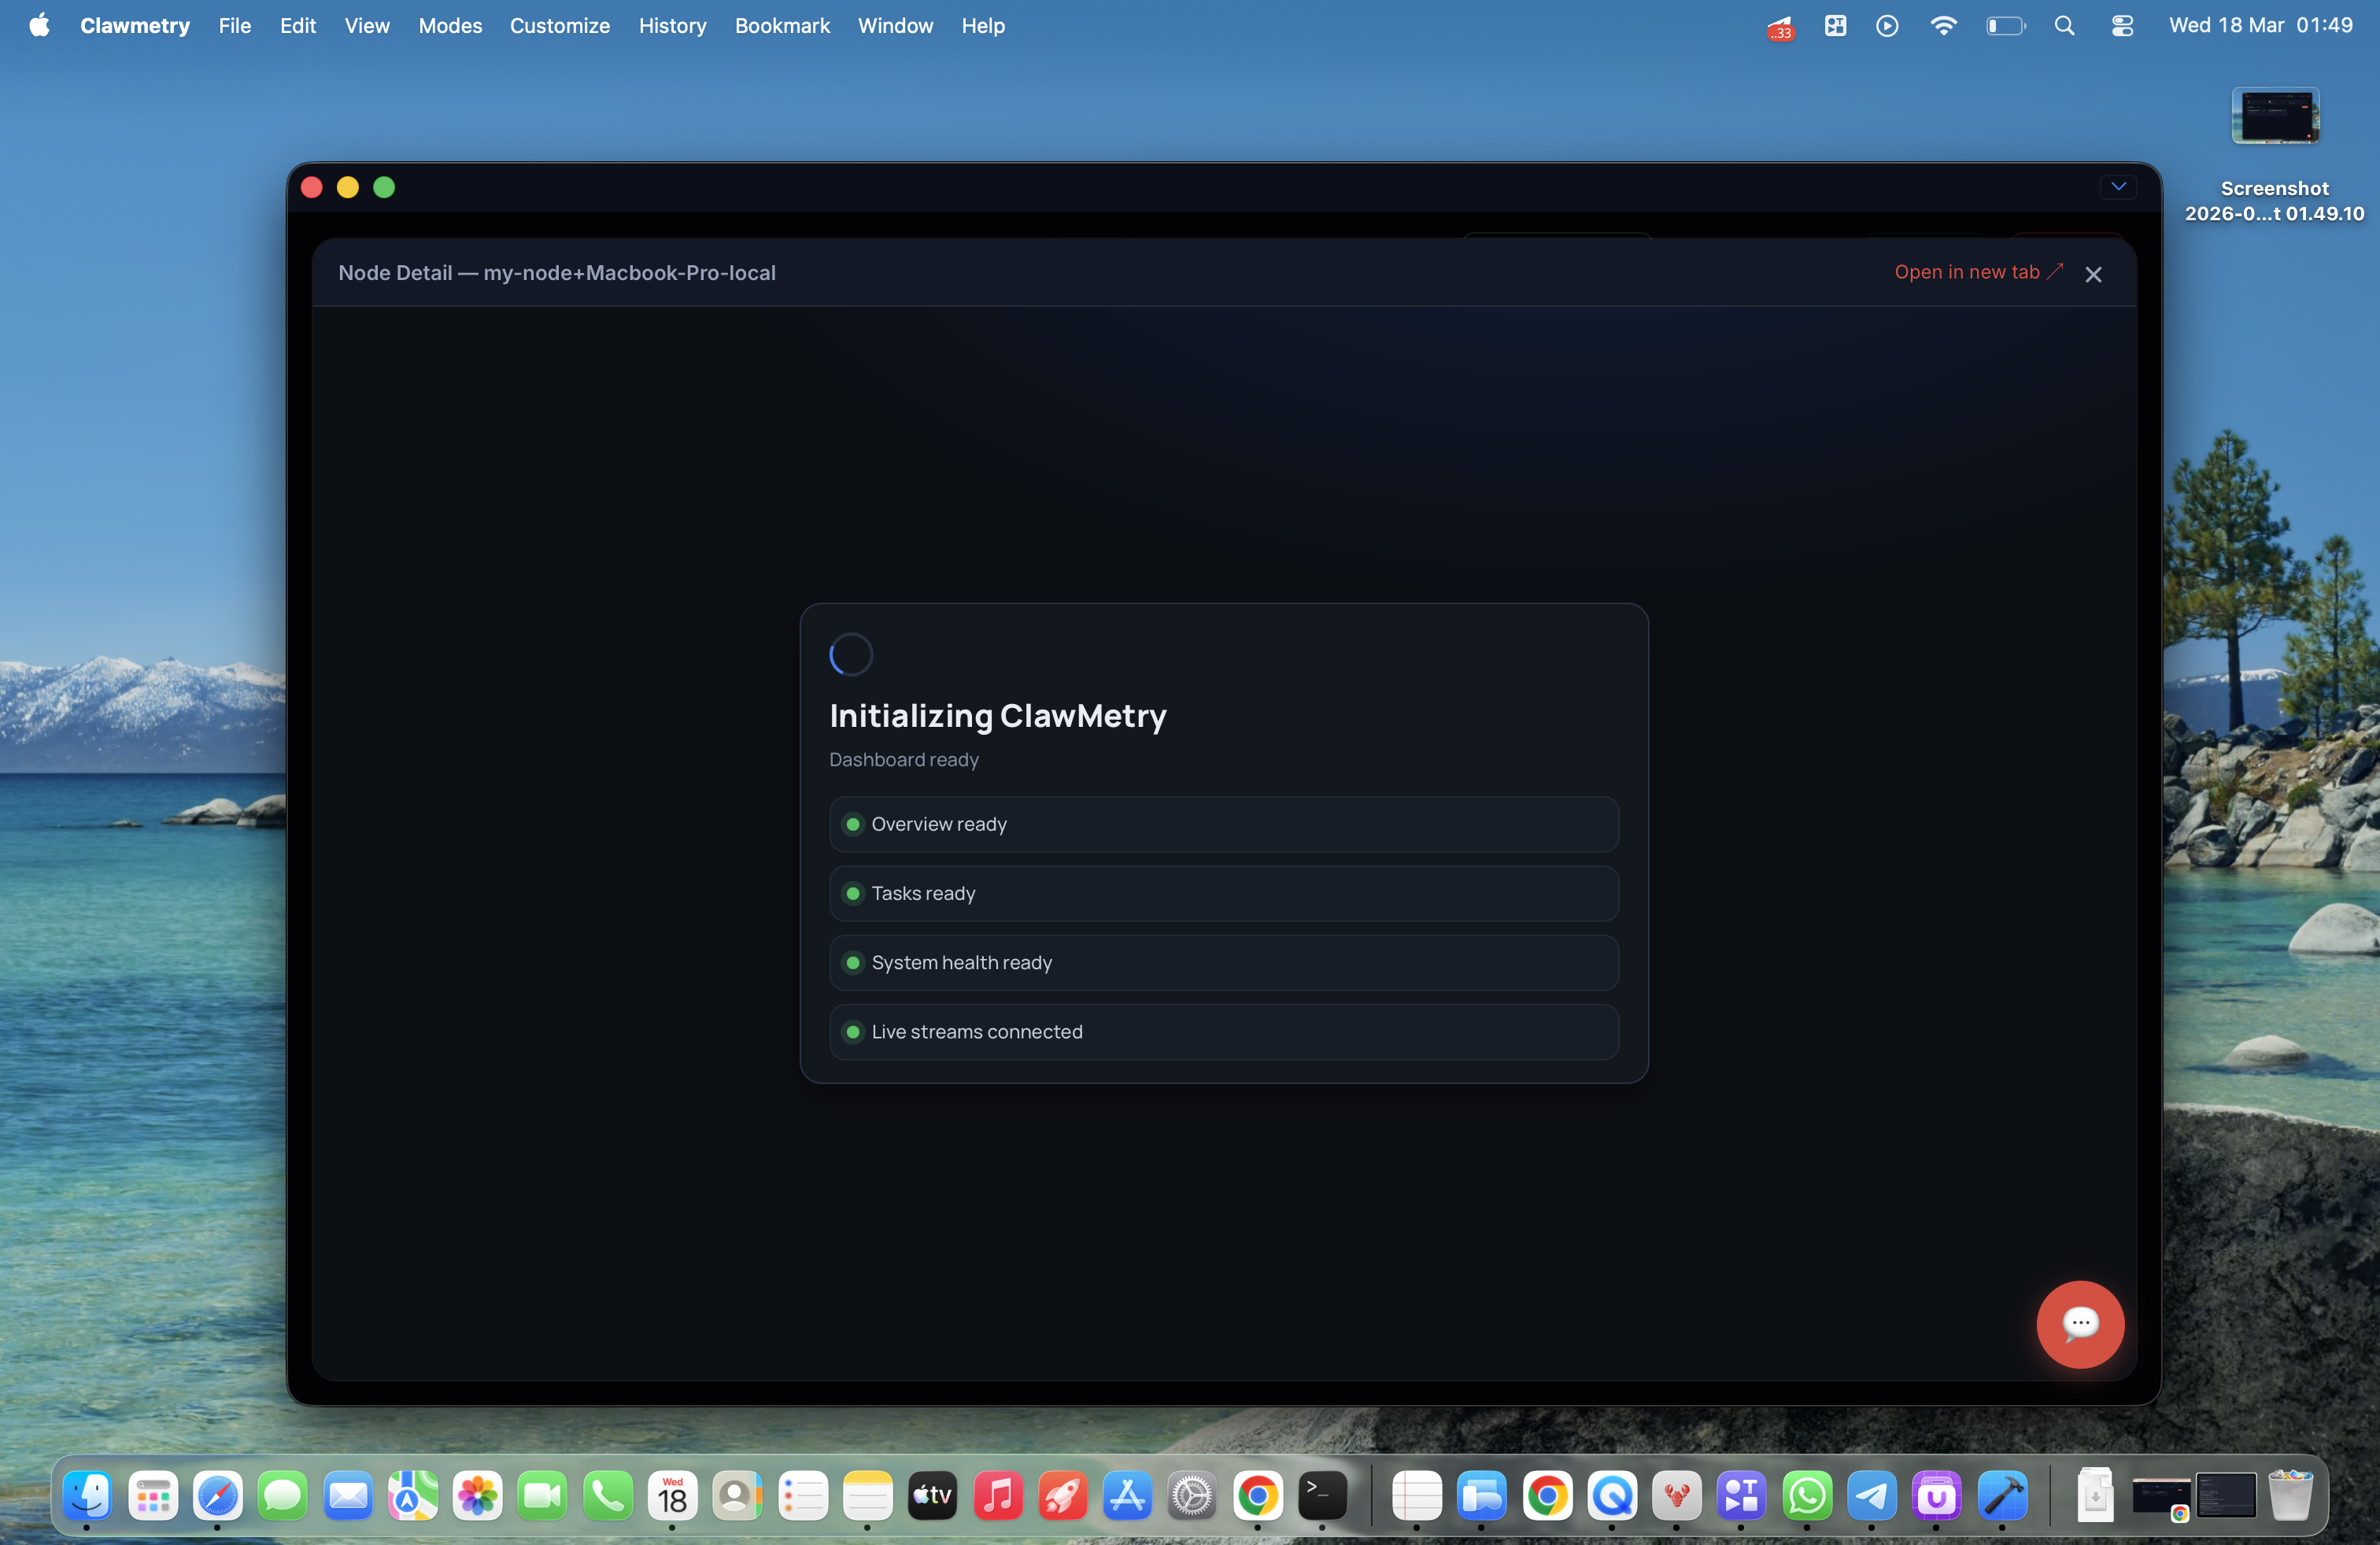Open the Modes menu
2380x1545 pixels.
(449, 26)
